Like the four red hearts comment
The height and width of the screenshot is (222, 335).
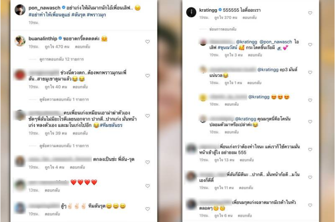tap(147, 186)
